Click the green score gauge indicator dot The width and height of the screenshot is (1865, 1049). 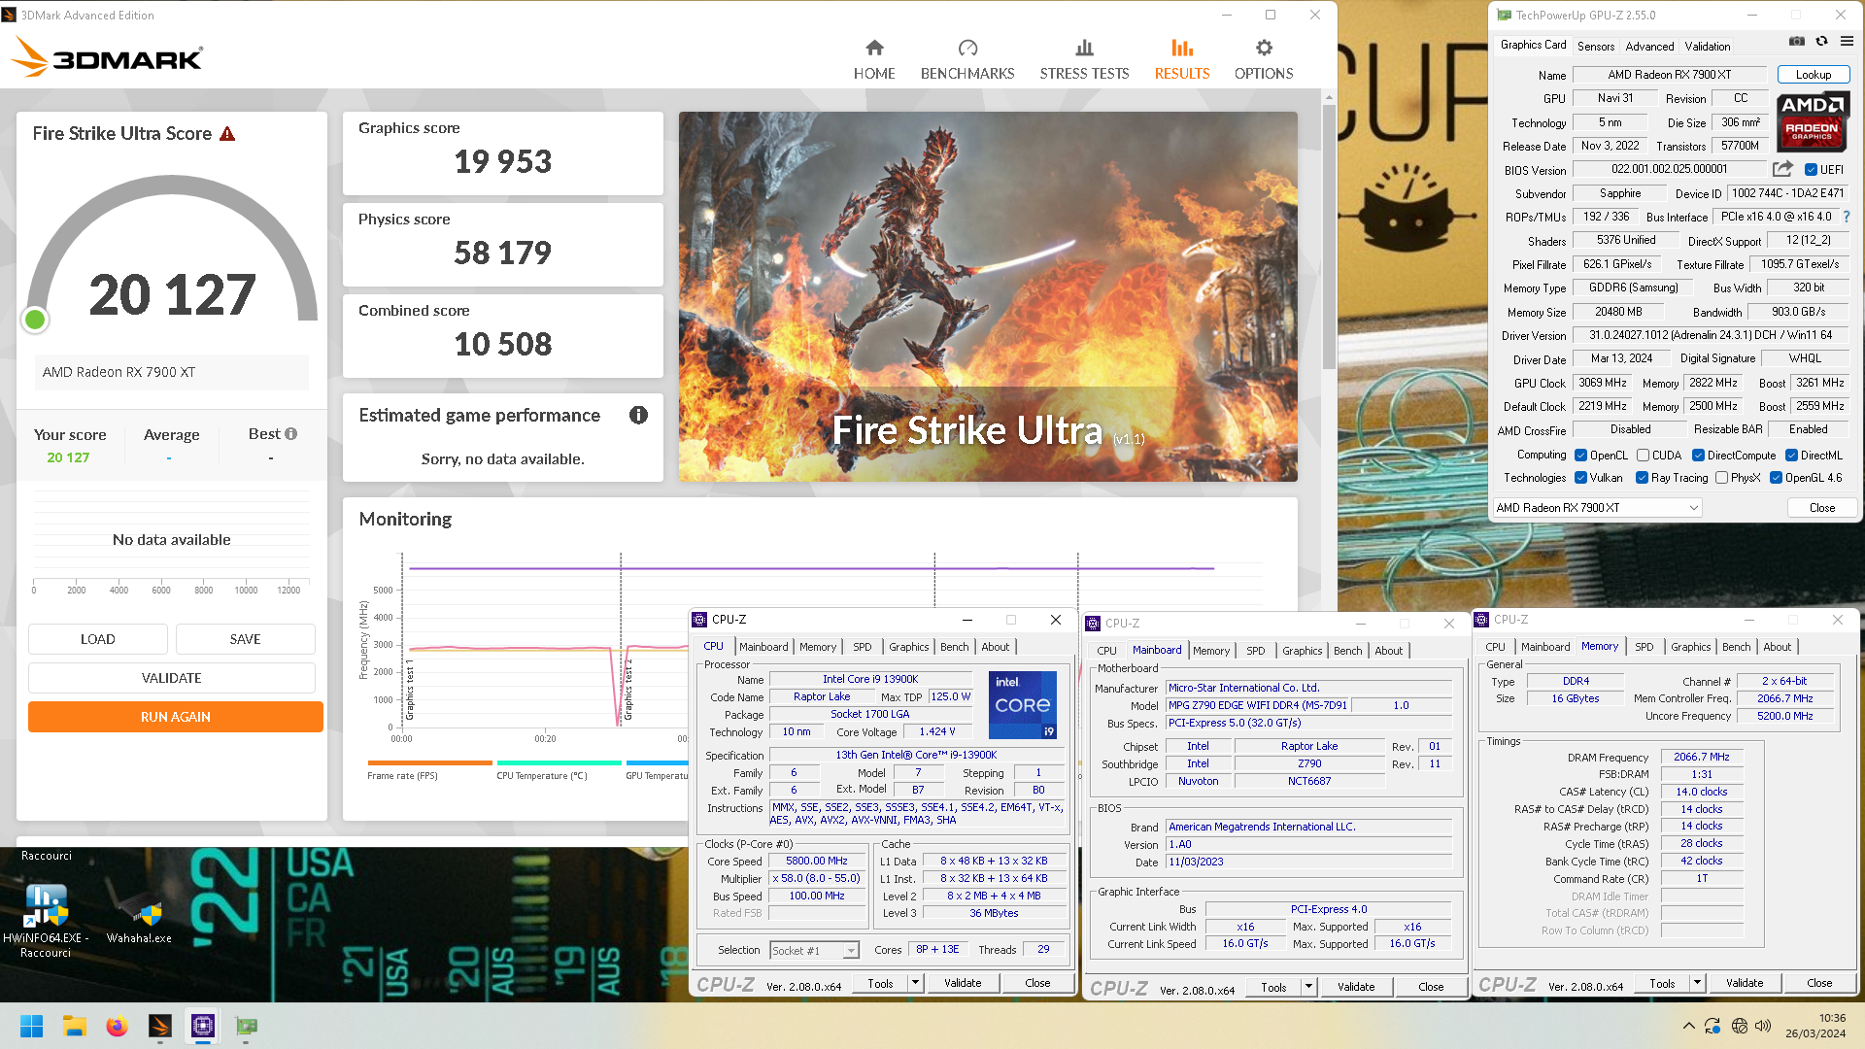point(35,320)
